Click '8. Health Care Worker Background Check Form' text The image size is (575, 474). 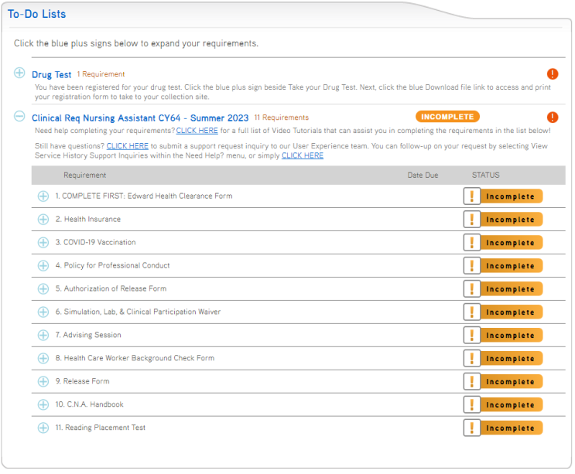click(135, 358)
